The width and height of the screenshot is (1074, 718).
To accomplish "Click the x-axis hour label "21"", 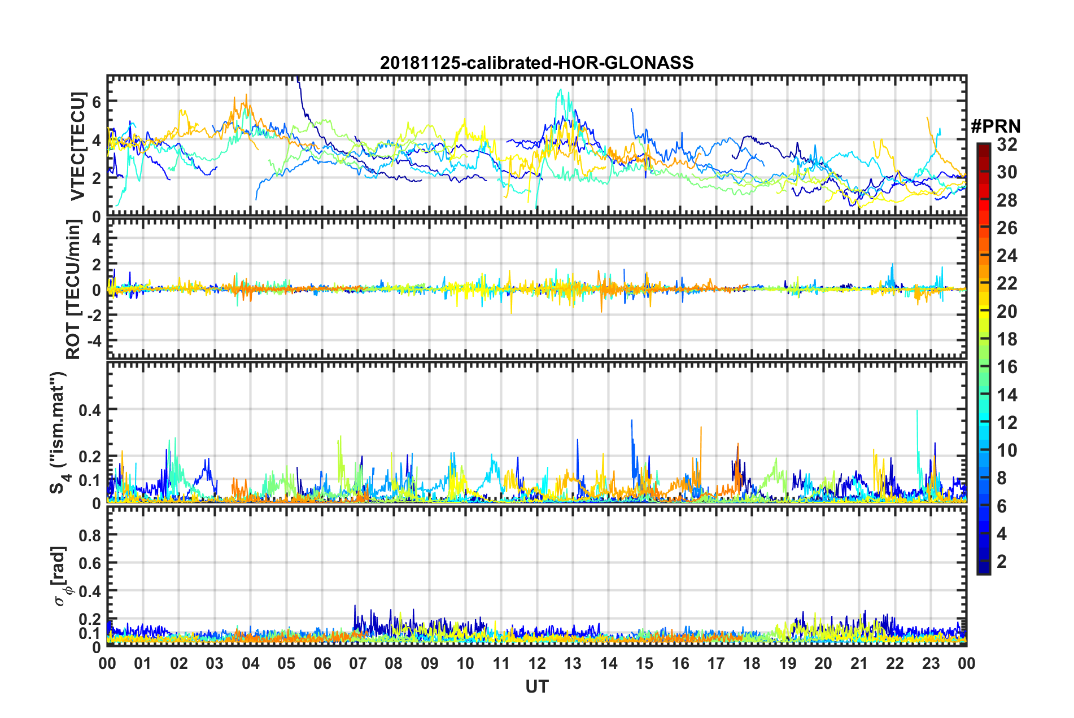I will pyautogui.click(x=859, y=663).
